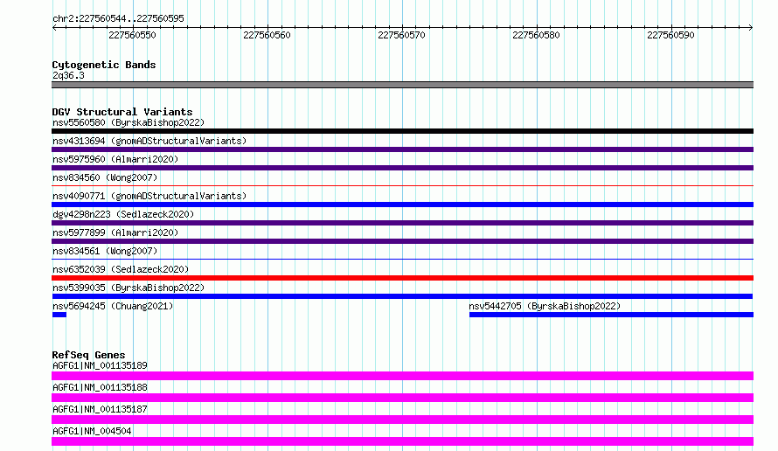The height and width of the screenshot is (451, 778).
Task: Open variant label nsv5975960 (Almarri2020)
Action: 115,159
